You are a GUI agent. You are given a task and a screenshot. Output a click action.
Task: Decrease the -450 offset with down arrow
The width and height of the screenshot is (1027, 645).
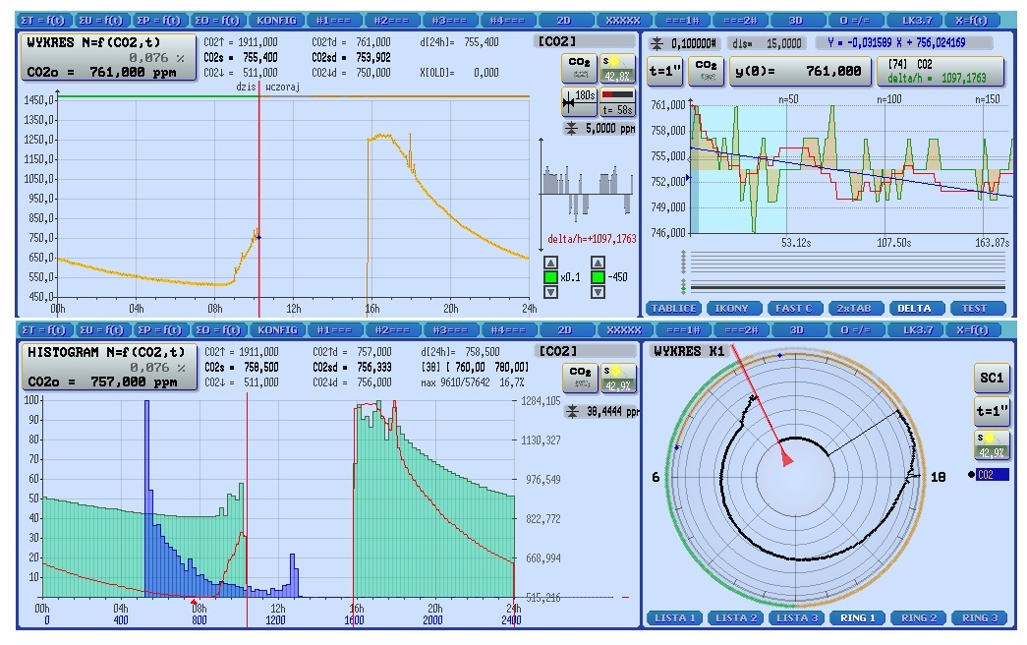tap(597, 292)
